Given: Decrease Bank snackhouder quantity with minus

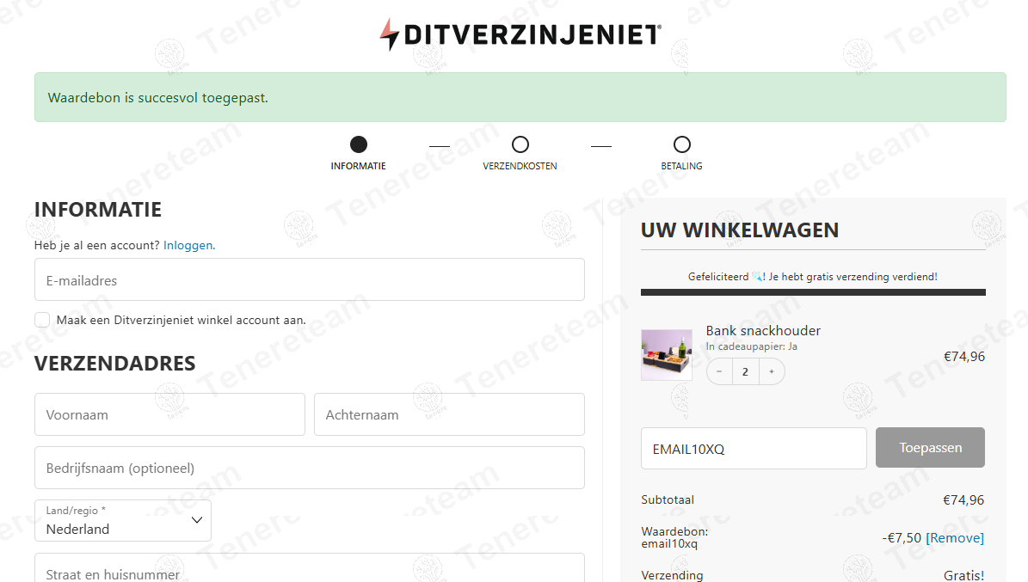Looking at the screenshot, I should point(719,371).
